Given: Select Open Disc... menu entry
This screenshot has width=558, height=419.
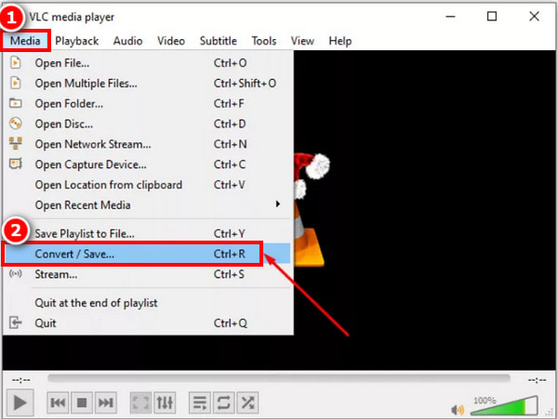Looking at the screenshot, I should click(x=148, y=124).
